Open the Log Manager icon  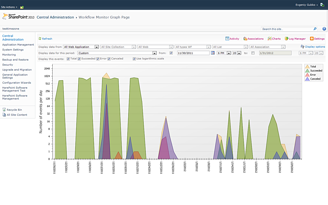[286, 39]
